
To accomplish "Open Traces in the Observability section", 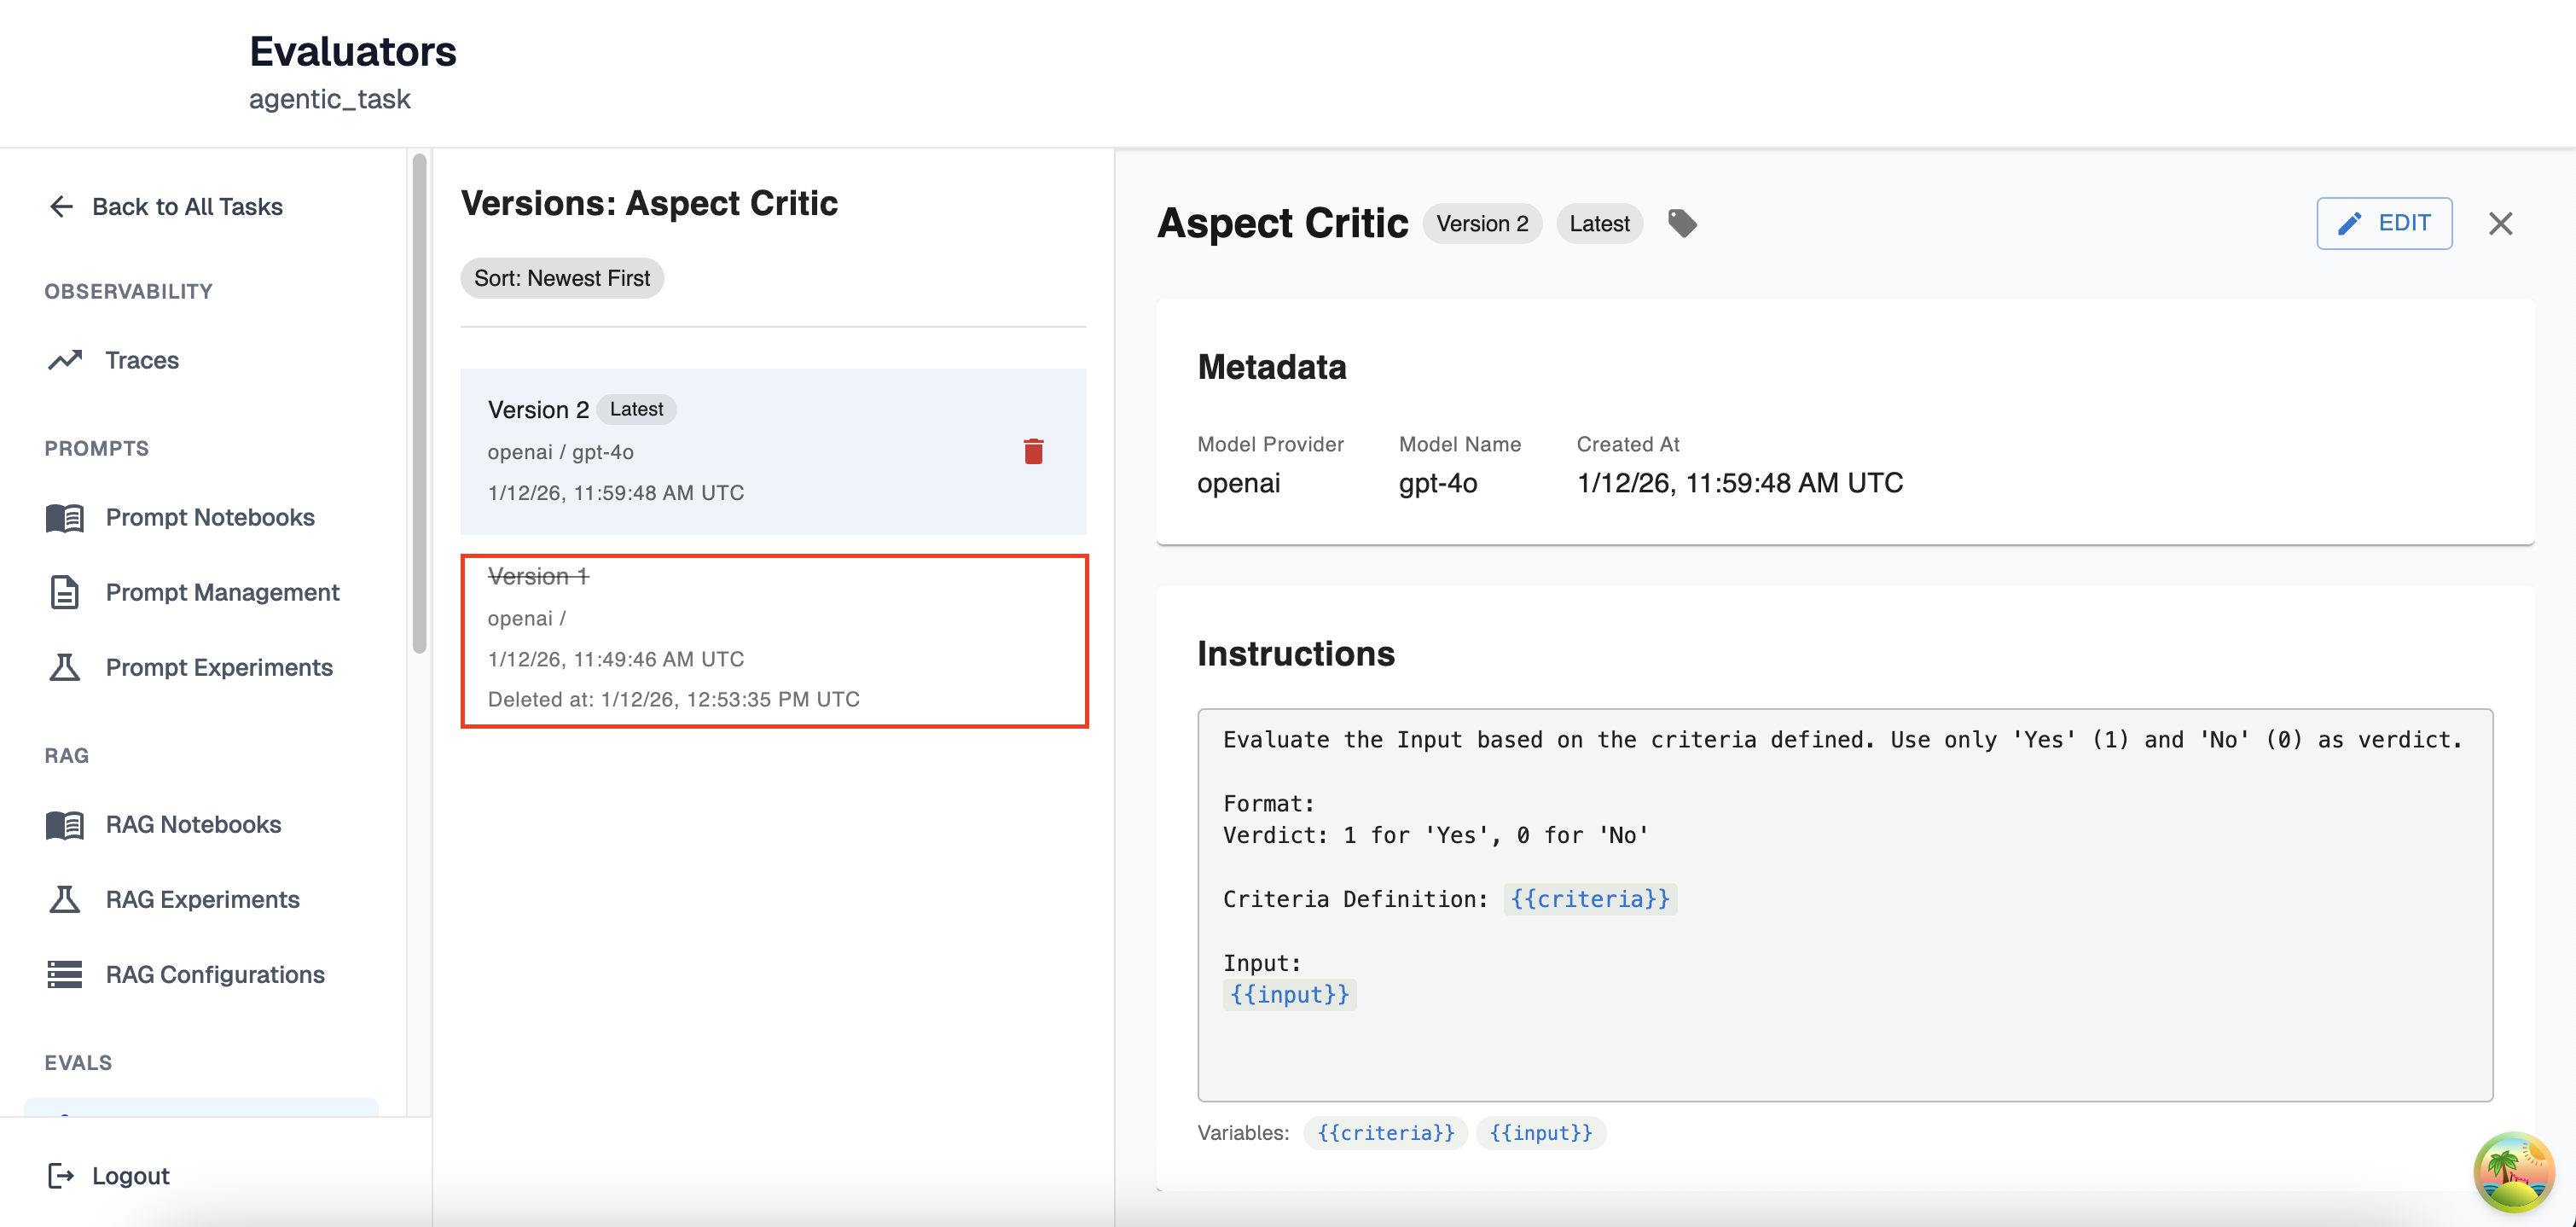I will click(141, 360).
